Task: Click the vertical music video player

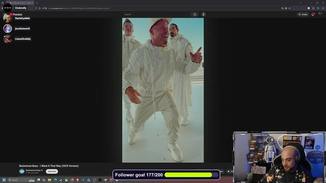Action: point(163,90)
